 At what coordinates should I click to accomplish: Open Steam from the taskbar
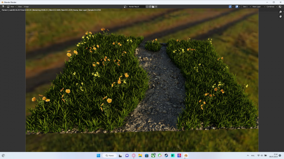click(x=166, y=155)
